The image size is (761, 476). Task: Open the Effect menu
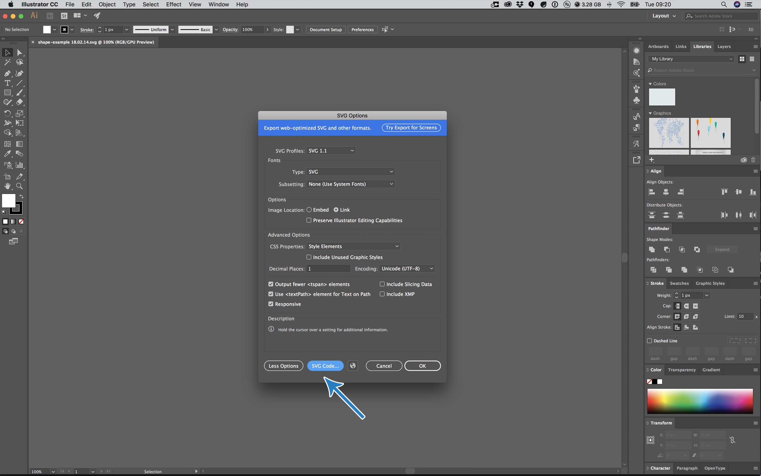pos(173,4)
